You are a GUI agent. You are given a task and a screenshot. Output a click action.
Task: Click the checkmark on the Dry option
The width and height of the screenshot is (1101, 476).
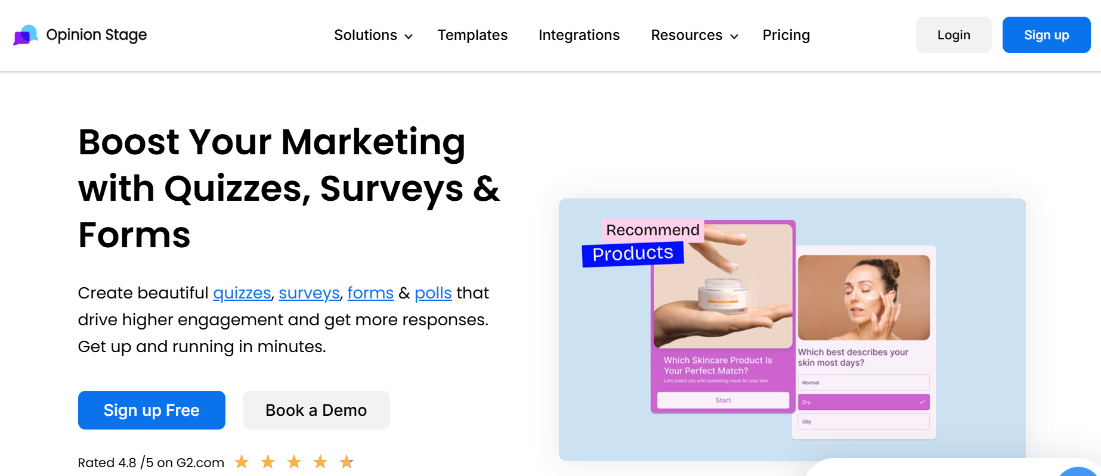pos(922,402)
